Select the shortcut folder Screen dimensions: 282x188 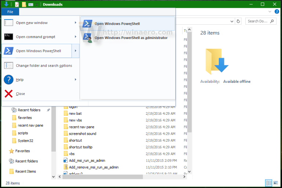pos(75,140)
